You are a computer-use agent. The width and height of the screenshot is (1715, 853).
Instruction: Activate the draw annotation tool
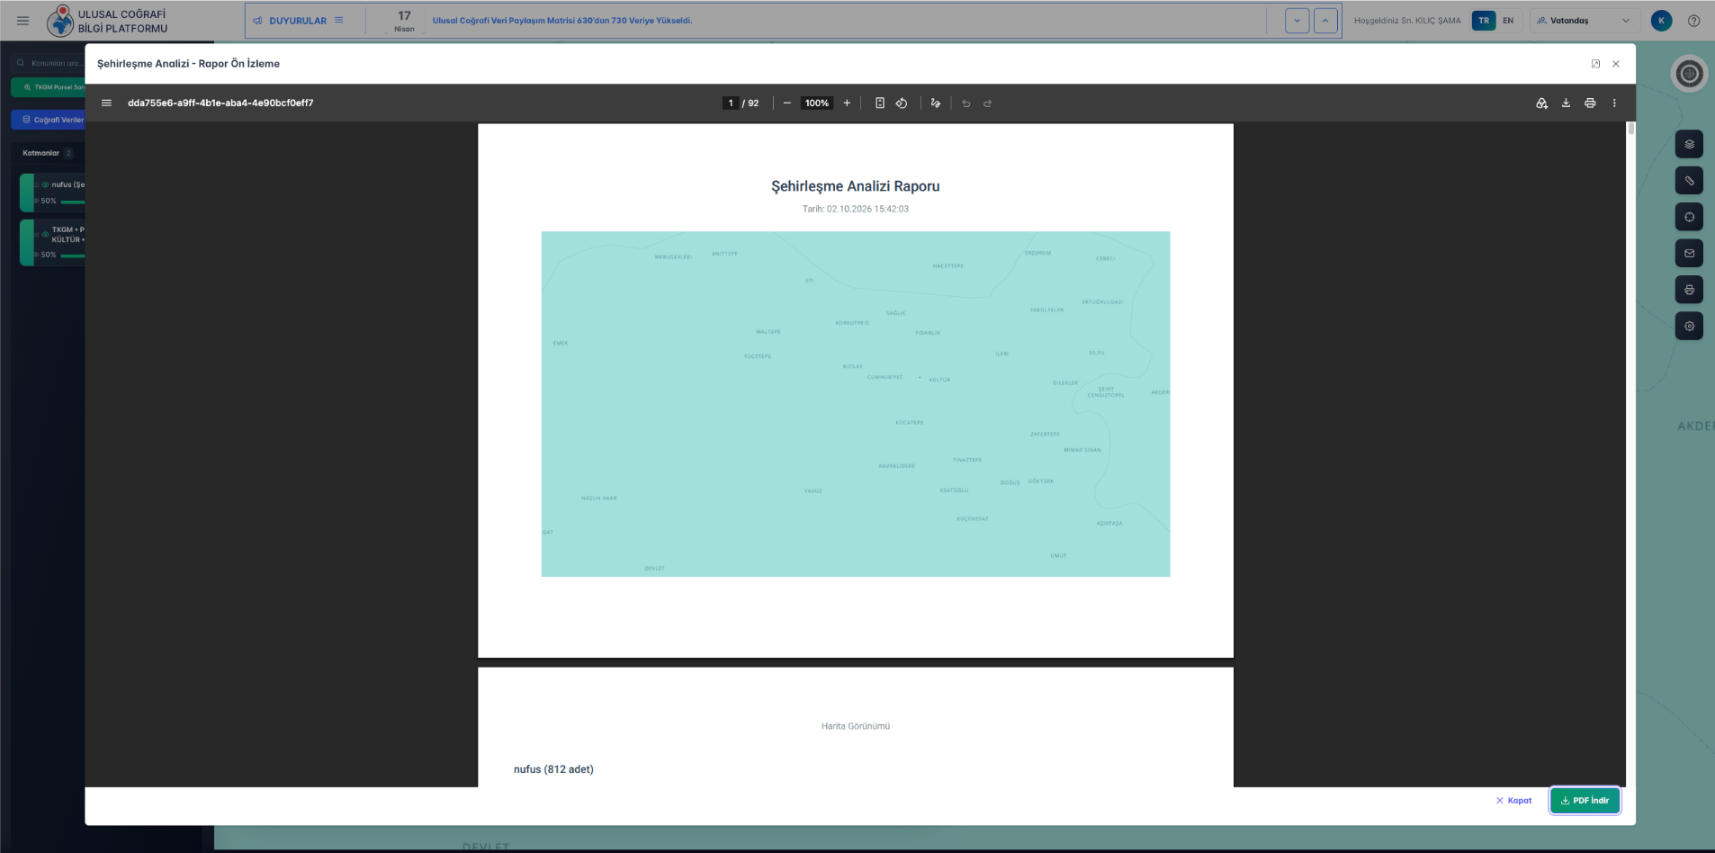click(x=936, y=103)
